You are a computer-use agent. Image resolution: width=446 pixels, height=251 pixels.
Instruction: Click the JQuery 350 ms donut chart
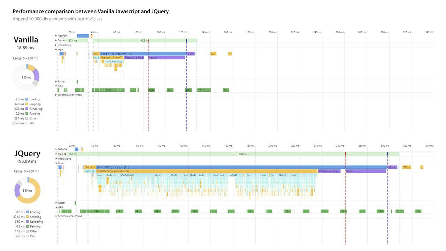28,190
